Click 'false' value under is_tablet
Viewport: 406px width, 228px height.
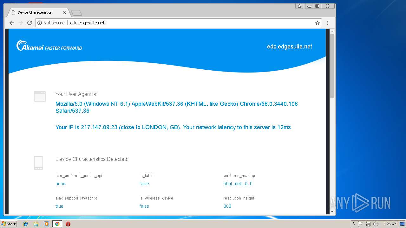(144, 184)
